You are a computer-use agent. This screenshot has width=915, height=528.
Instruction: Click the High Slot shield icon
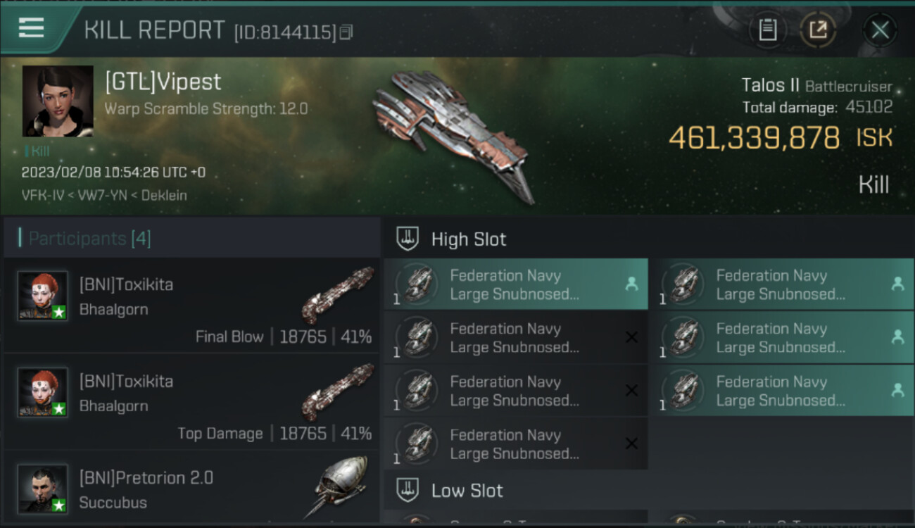coord(408,239)
